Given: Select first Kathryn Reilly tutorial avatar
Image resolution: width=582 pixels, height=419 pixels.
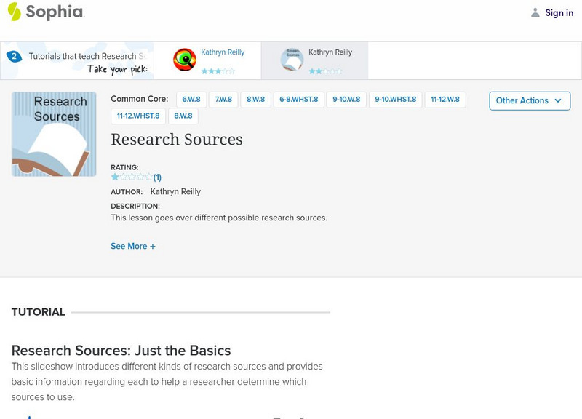Looking at the screenshot, I should pos(185,60).
